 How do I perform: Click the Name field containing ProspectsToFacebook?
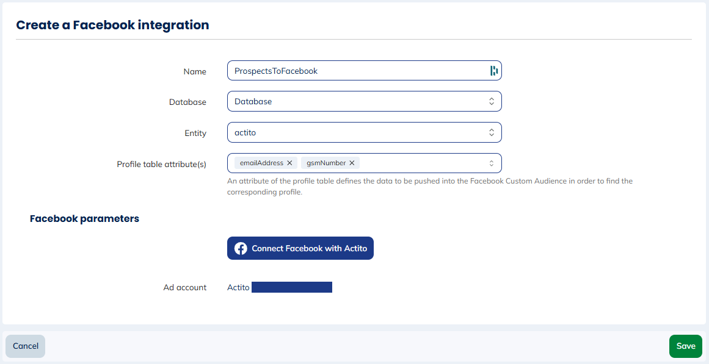(357, 71)
